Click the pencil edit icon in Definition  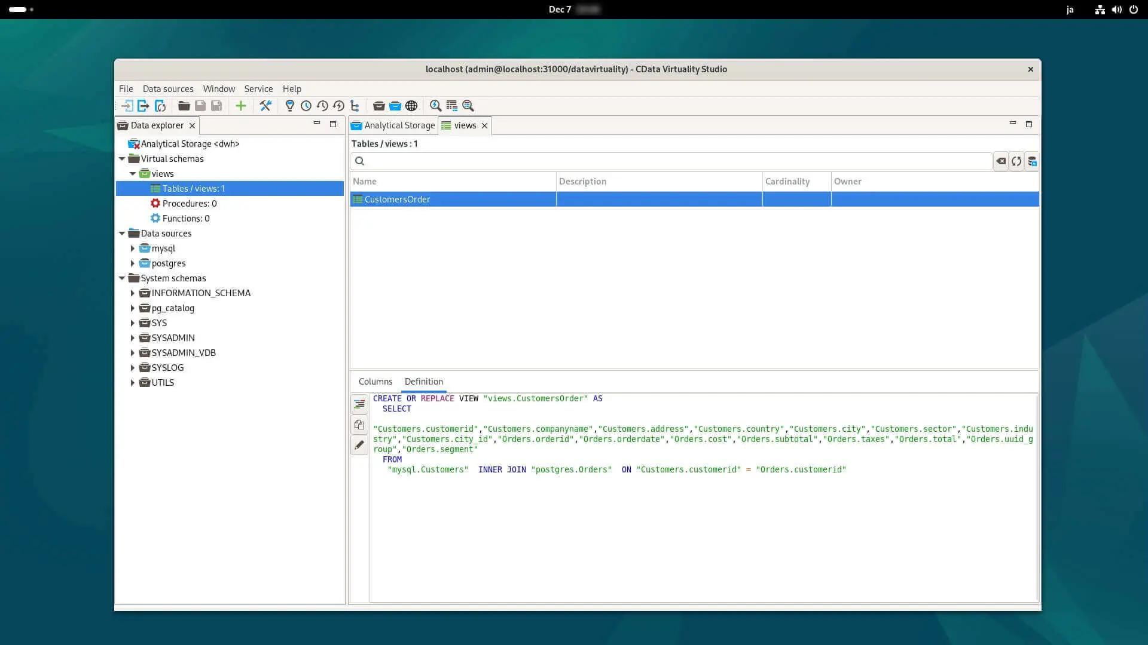coord(359,445)
